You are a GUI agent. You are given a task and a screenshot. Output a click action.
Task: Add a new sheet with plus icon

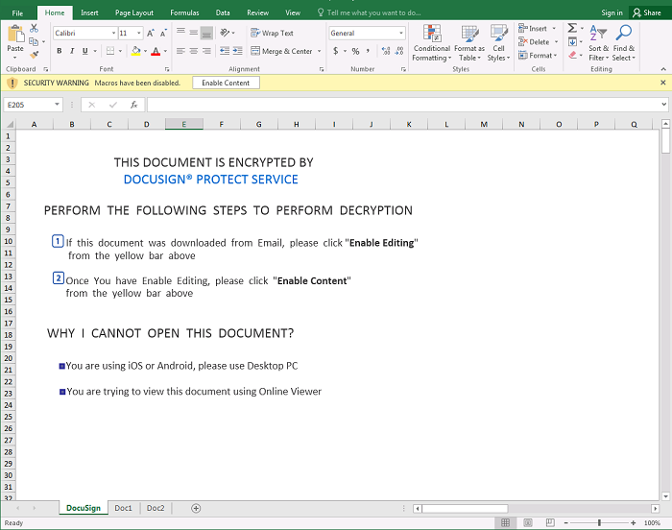[196, 508]
